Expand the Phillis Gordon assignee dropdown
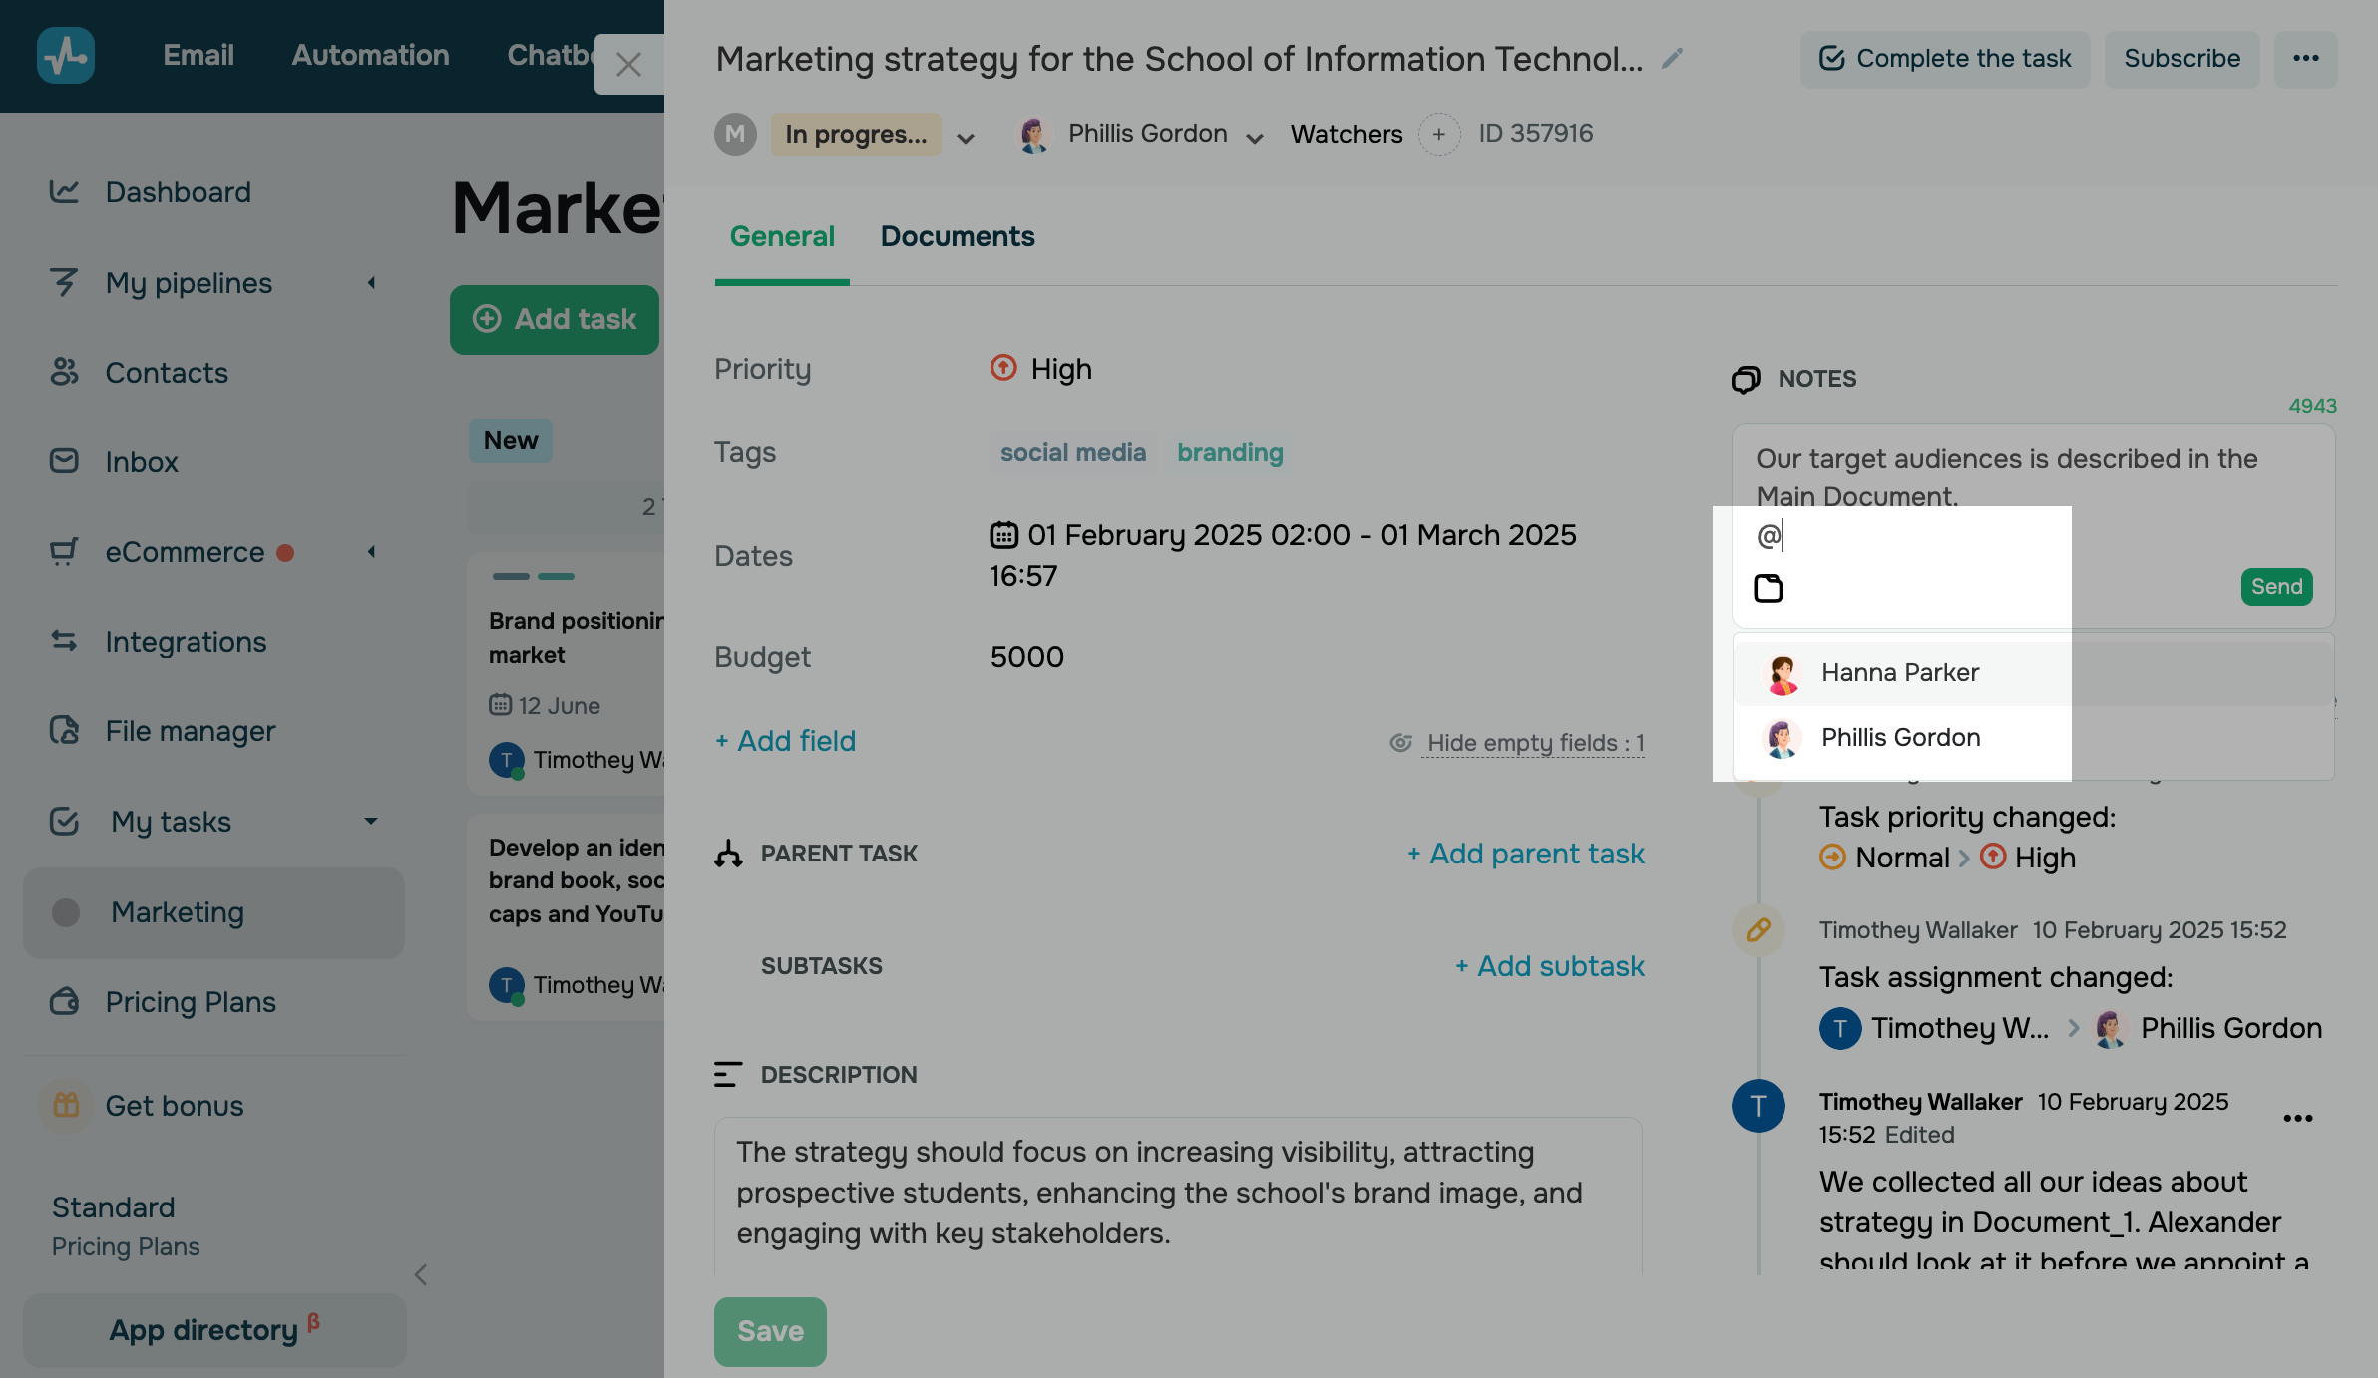Image resolution: width=2378 pixels, height=1378 pixels. (x=1255, y=138)
